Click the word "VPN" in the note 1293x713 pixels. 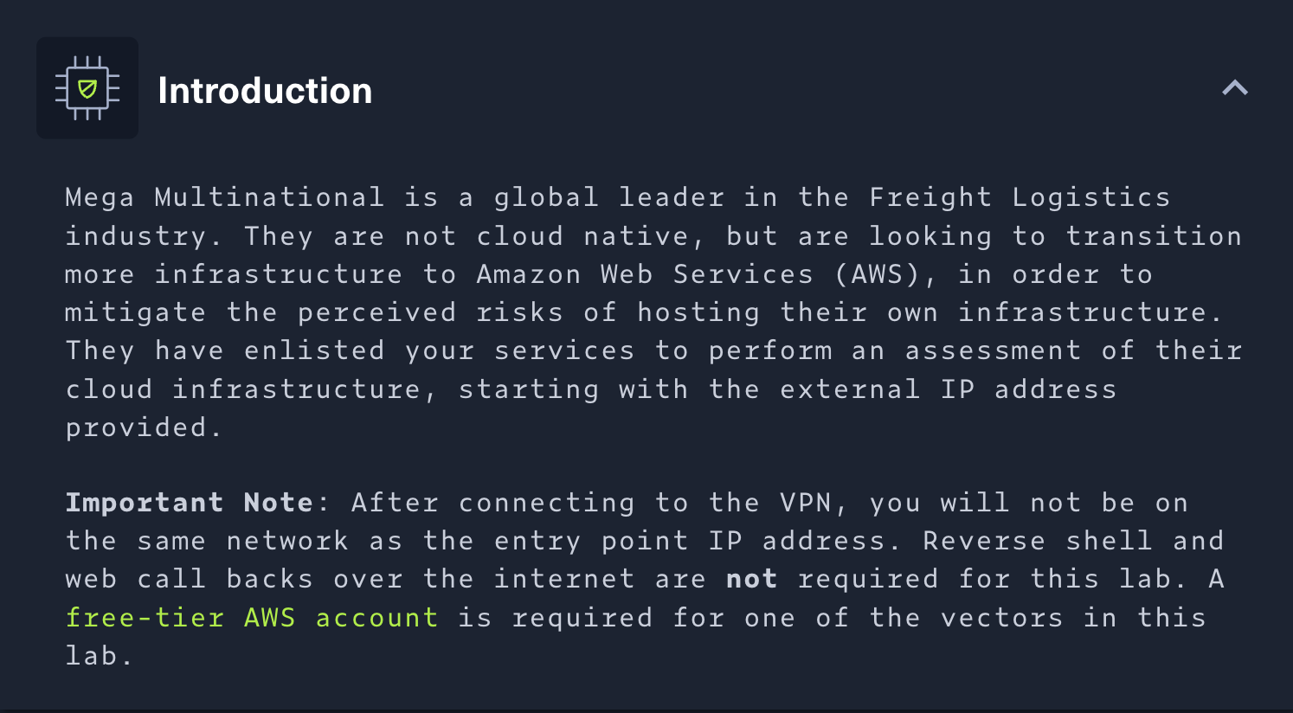pyautogui.click(x=805, y=503)
